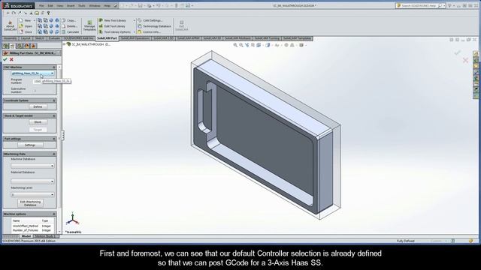Image resolution: width=481 pixels, height=270 pixels.
Task: Open the SolidCAM Manager tab icon
Action: (33, 46)
